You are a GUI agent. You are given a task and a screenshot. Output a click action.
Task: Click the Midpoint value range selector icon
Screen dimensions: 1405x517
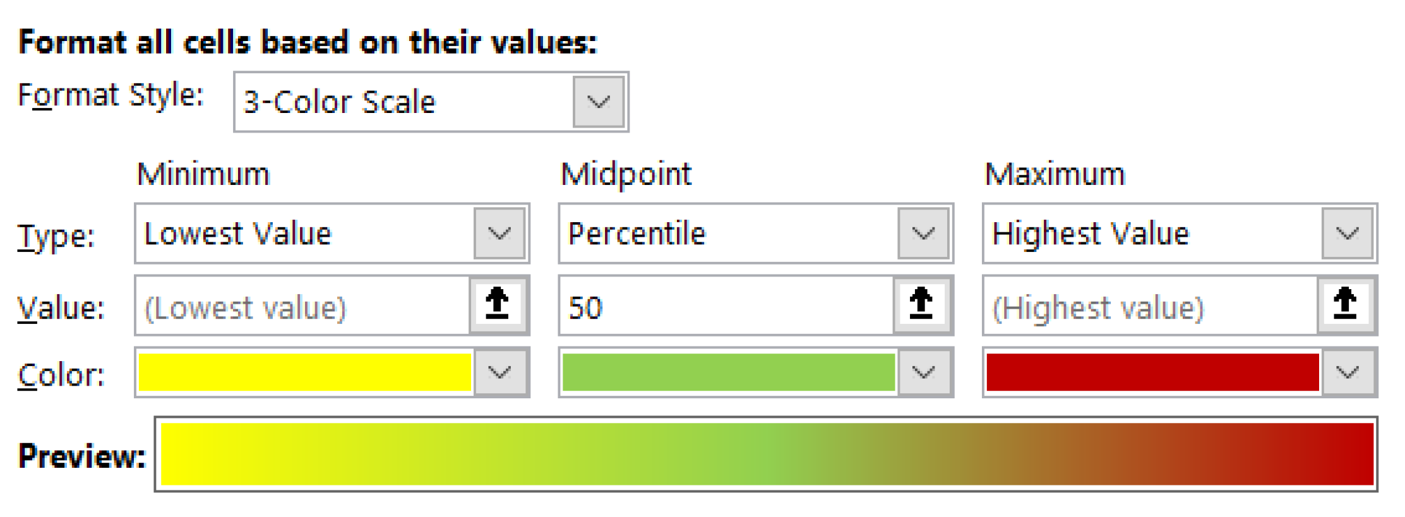[x=921, y=305]
